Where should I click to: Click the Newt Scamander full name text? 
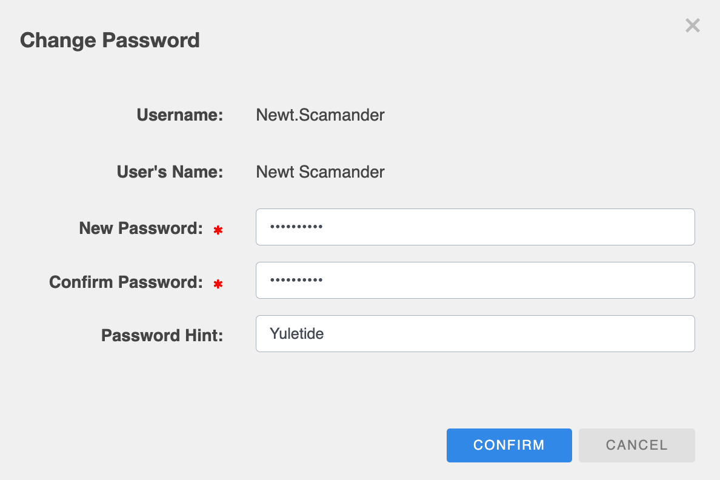tap(320, 172)
